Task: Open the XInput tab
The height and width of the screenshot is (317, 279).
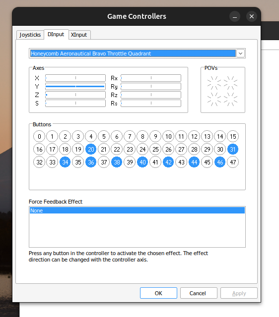Action: (79, 35)
